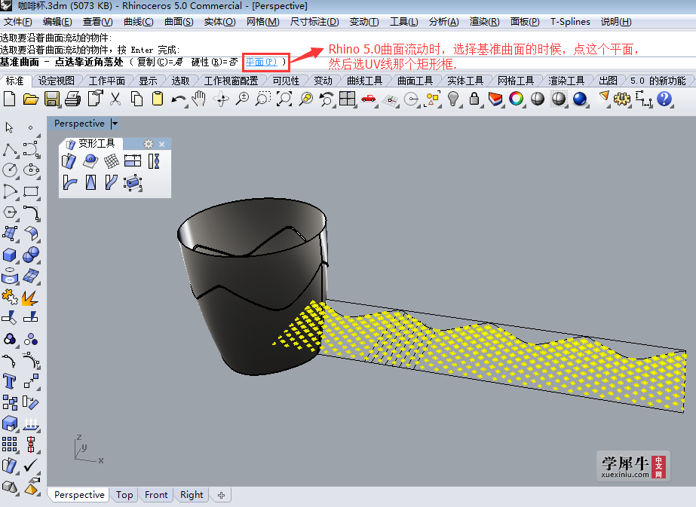Click the 平面(P) command option
This screenshot has height=507, width=696.
pos(261,62)
